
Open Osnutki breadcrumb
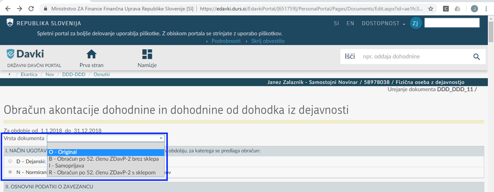coord(102,74)
